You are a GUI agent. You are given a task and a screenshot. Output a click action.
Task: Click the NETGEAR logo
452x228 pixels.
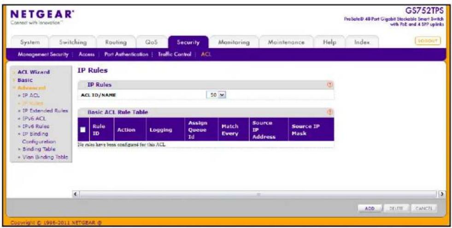[x=42, y=14]
